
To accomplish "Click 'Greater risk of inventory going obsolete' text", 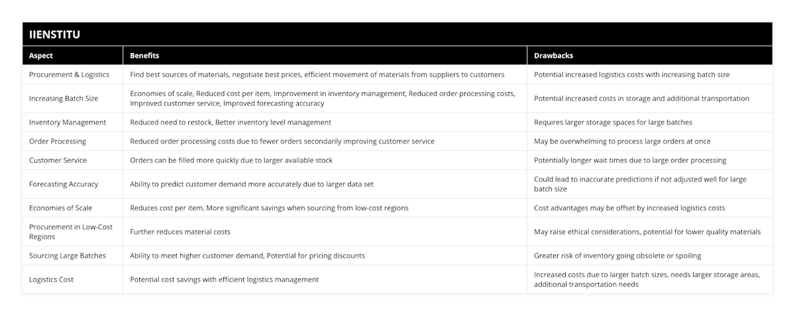I will tap(617, 256).
